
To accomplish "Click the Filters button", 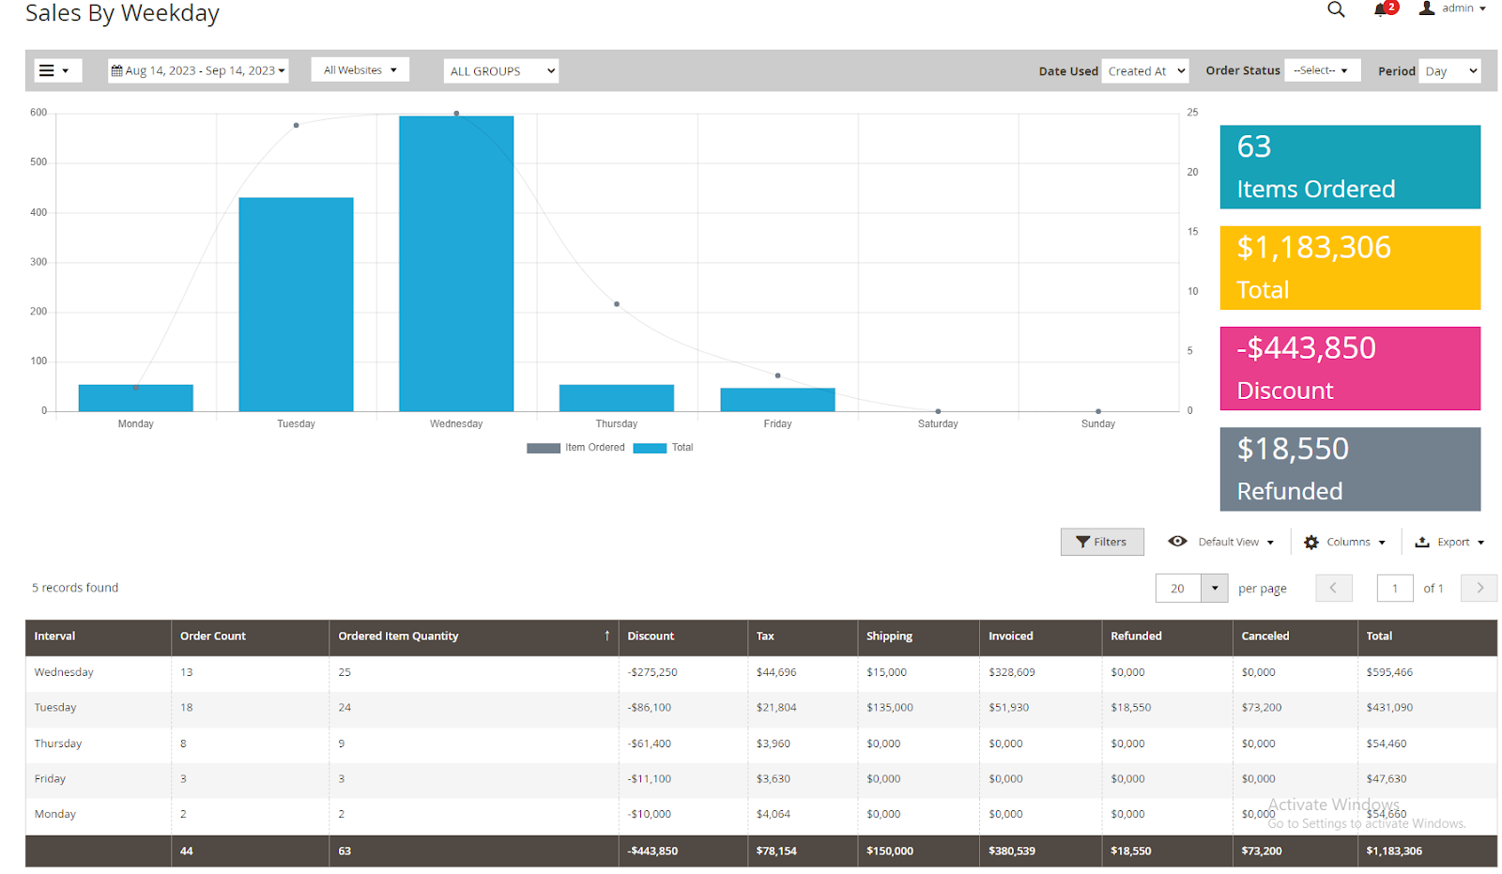I will (1101, 542).
